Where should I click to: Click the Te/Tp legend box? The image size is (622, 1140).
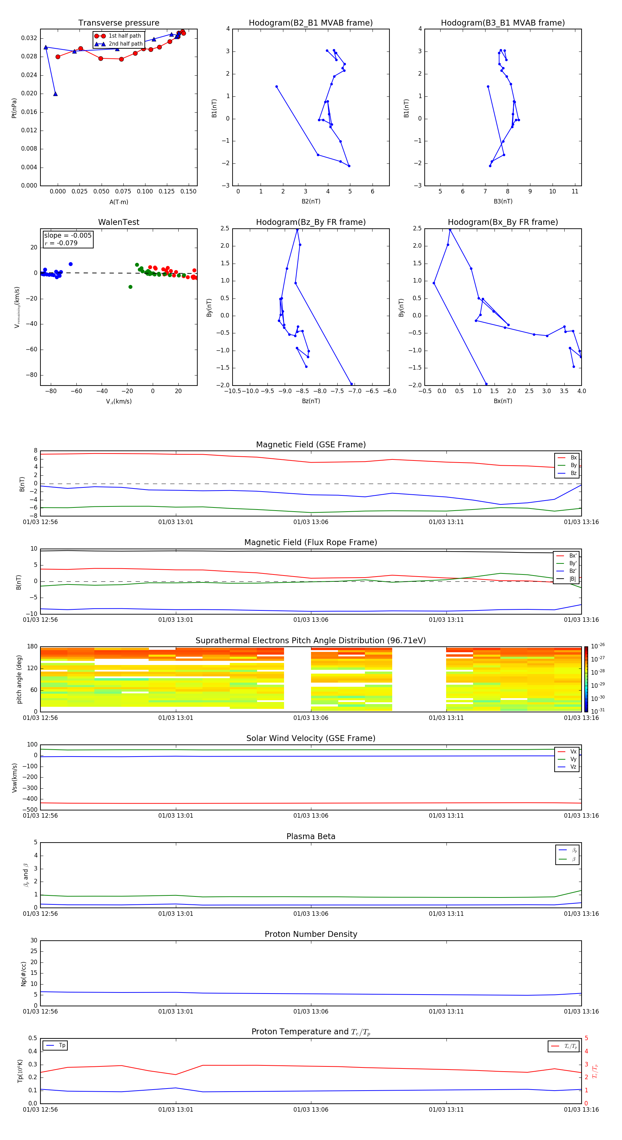click(x=564, y=1046)
